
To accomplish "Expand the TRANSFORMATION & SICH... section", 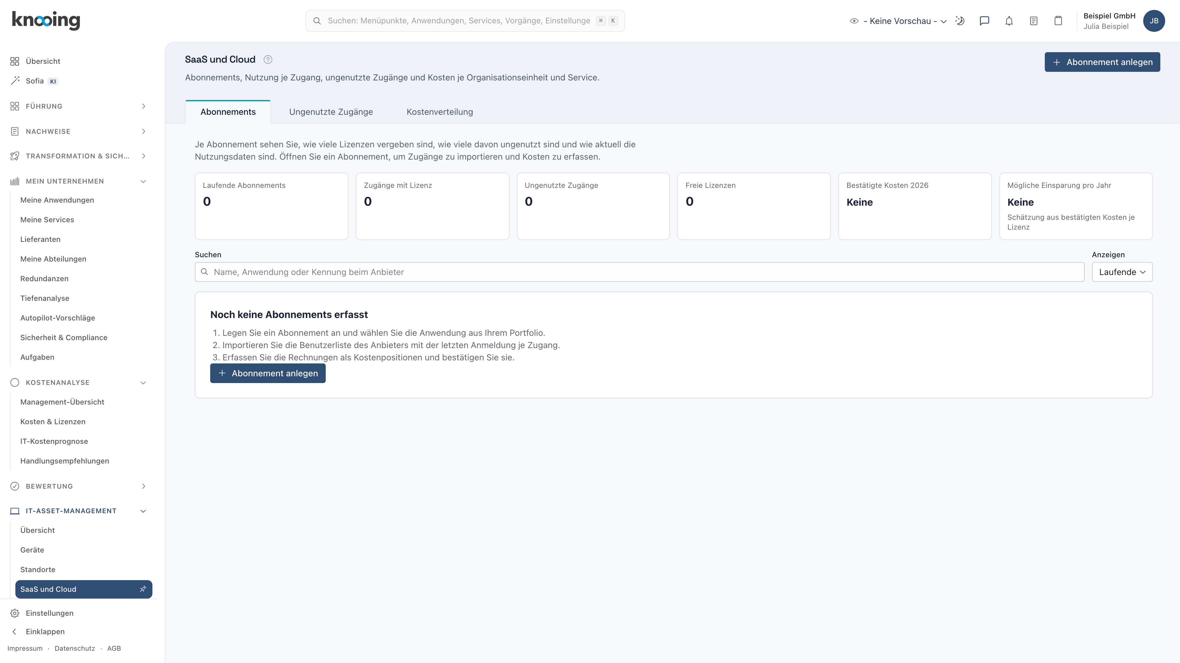I will click(x=79, y=156).
